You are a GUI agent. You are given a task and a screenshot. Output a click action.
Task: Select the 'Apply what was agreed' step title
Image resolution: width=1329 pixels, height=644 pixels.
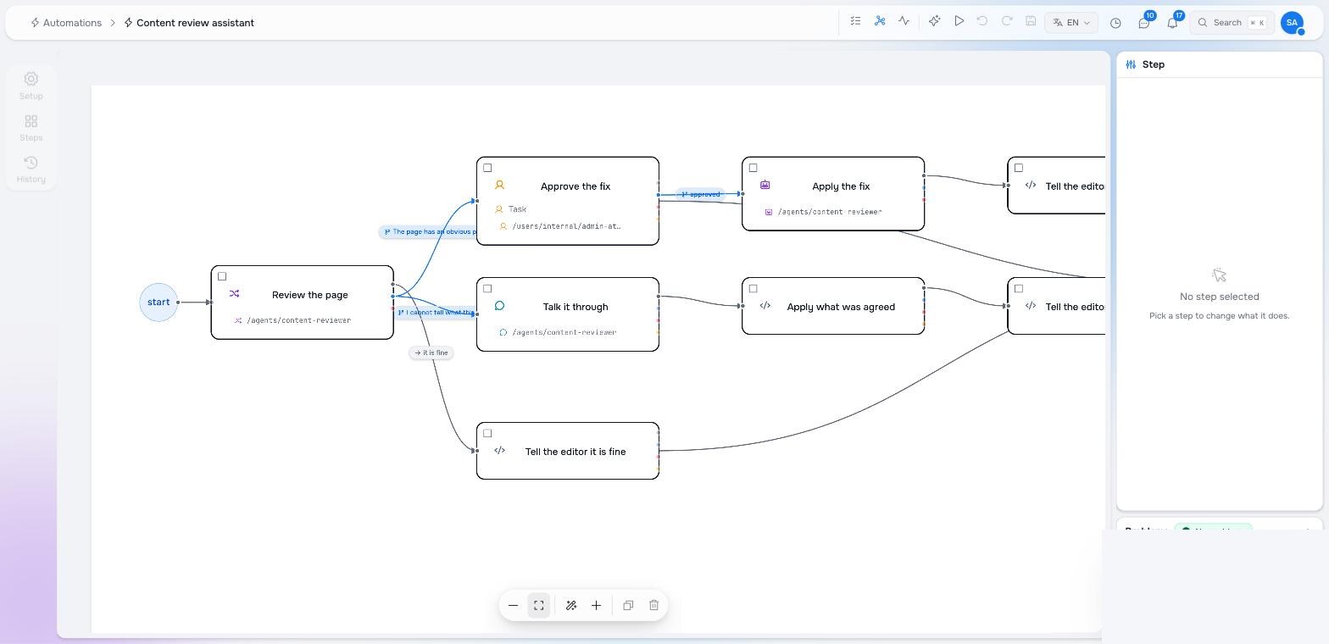click(841, 307)
